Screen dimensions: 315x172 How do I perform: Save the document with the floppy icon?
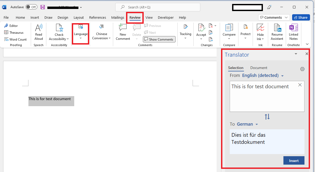[43, 7]
